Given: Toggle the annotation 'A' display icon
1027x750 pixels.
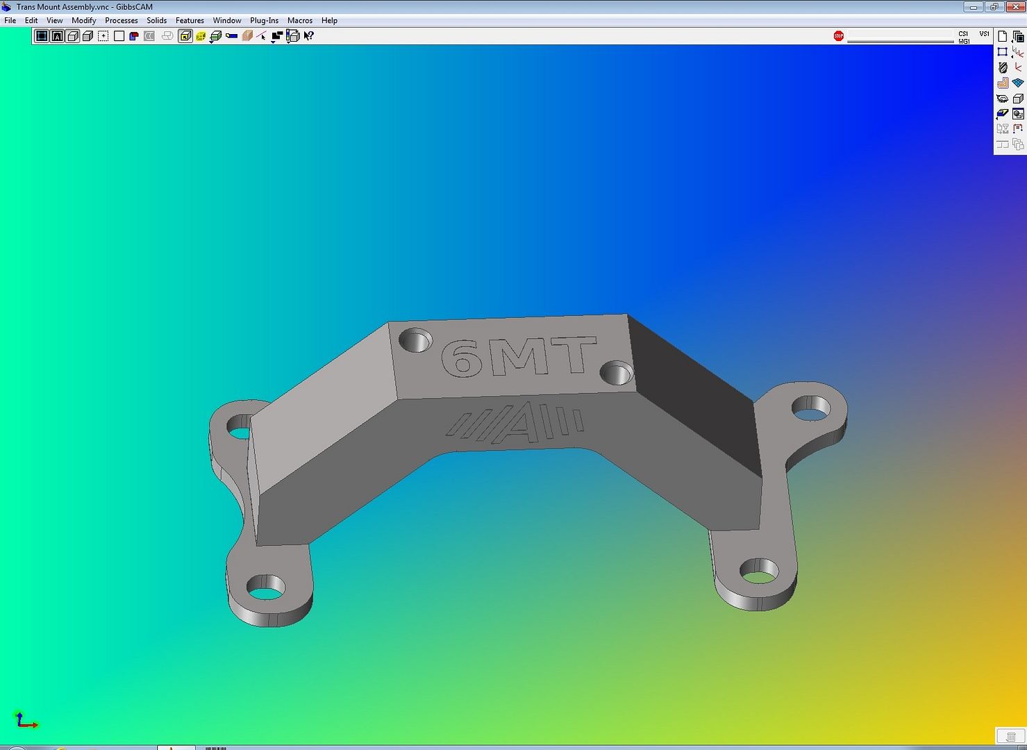Looking at the screenshot, I should click(x=57, y=36).
